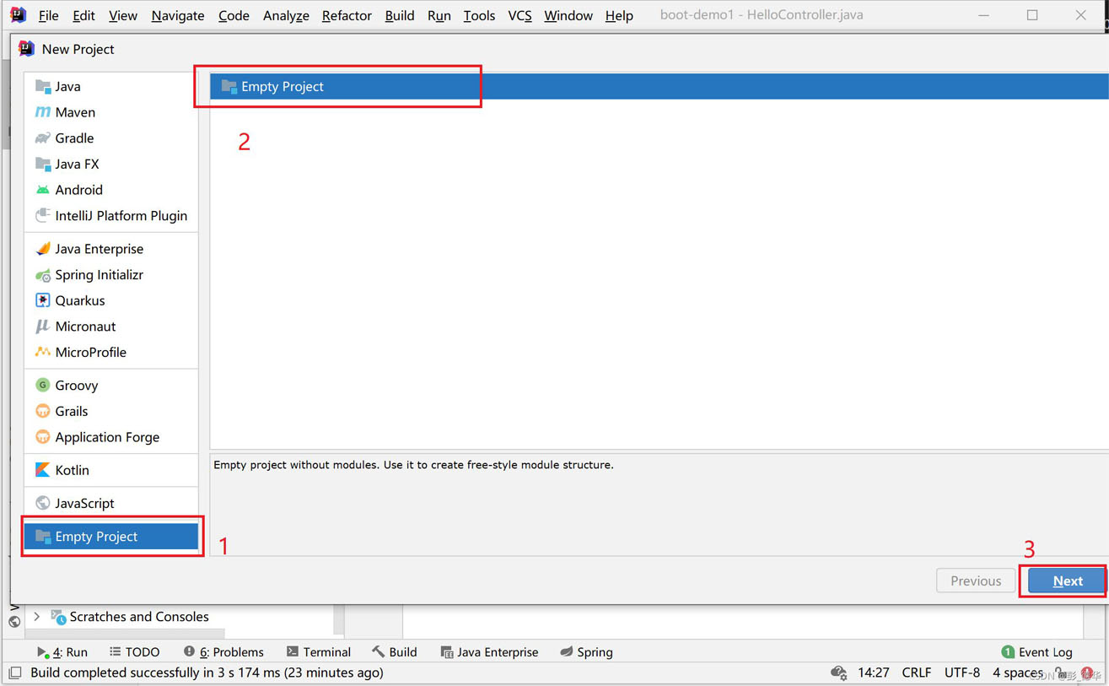1109x686 pixels.
Task: Pick the Kotlin icon
Action: point(43,470)
